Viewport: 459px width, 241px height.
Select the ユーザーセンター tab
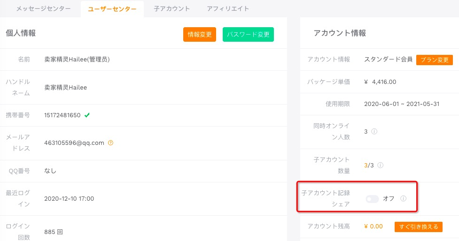112,9
